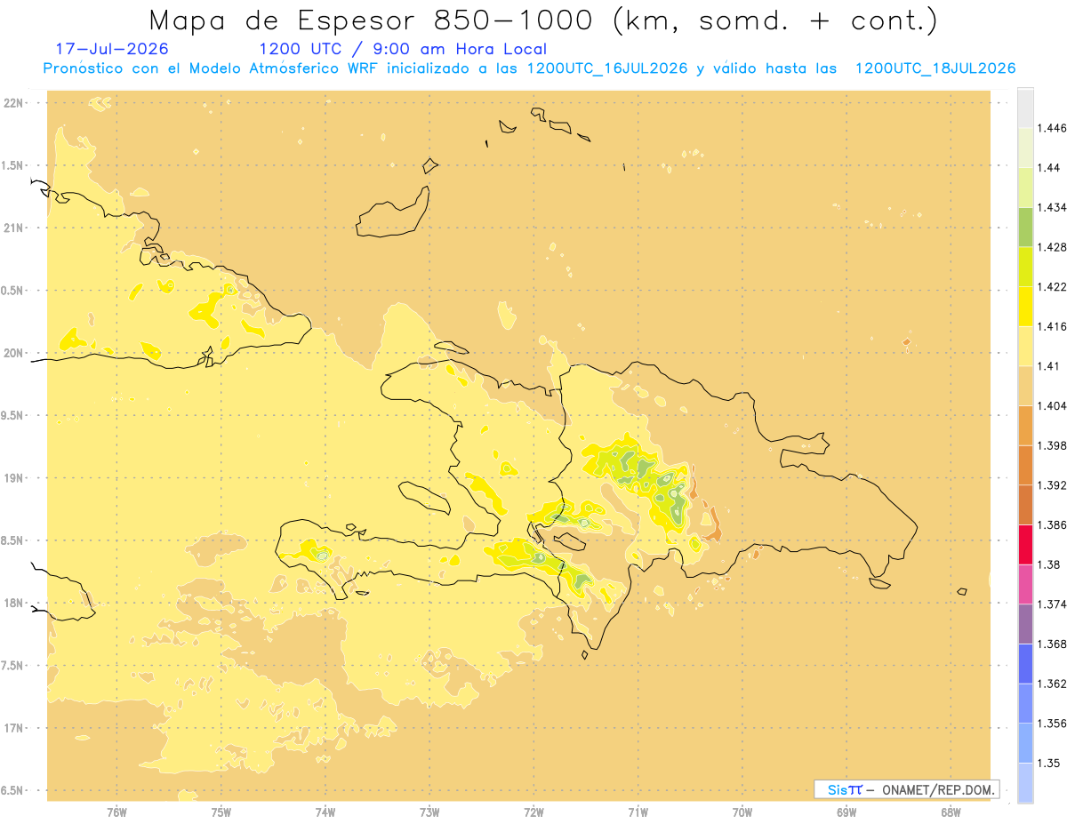Click the legend value '1.386'

click(1054, 525)
